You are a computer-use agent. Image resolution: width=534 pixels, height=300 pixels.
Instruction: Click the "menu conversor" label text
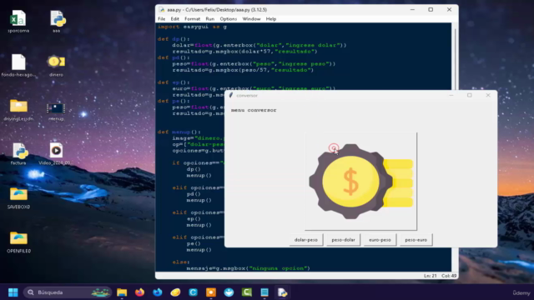[254, 110]
